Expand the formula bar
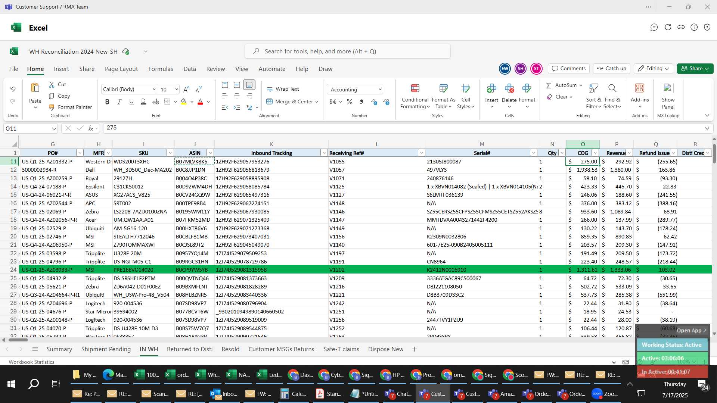The width and height of the screenshot is (717, 403). (x=707, y=128)
